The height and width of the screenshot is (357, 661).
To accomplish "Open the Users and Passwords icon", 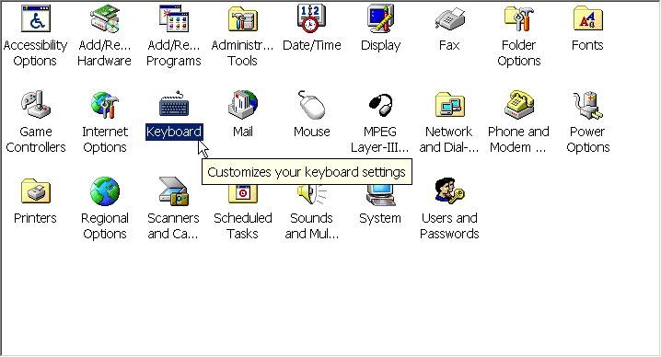I will point(449,191).
